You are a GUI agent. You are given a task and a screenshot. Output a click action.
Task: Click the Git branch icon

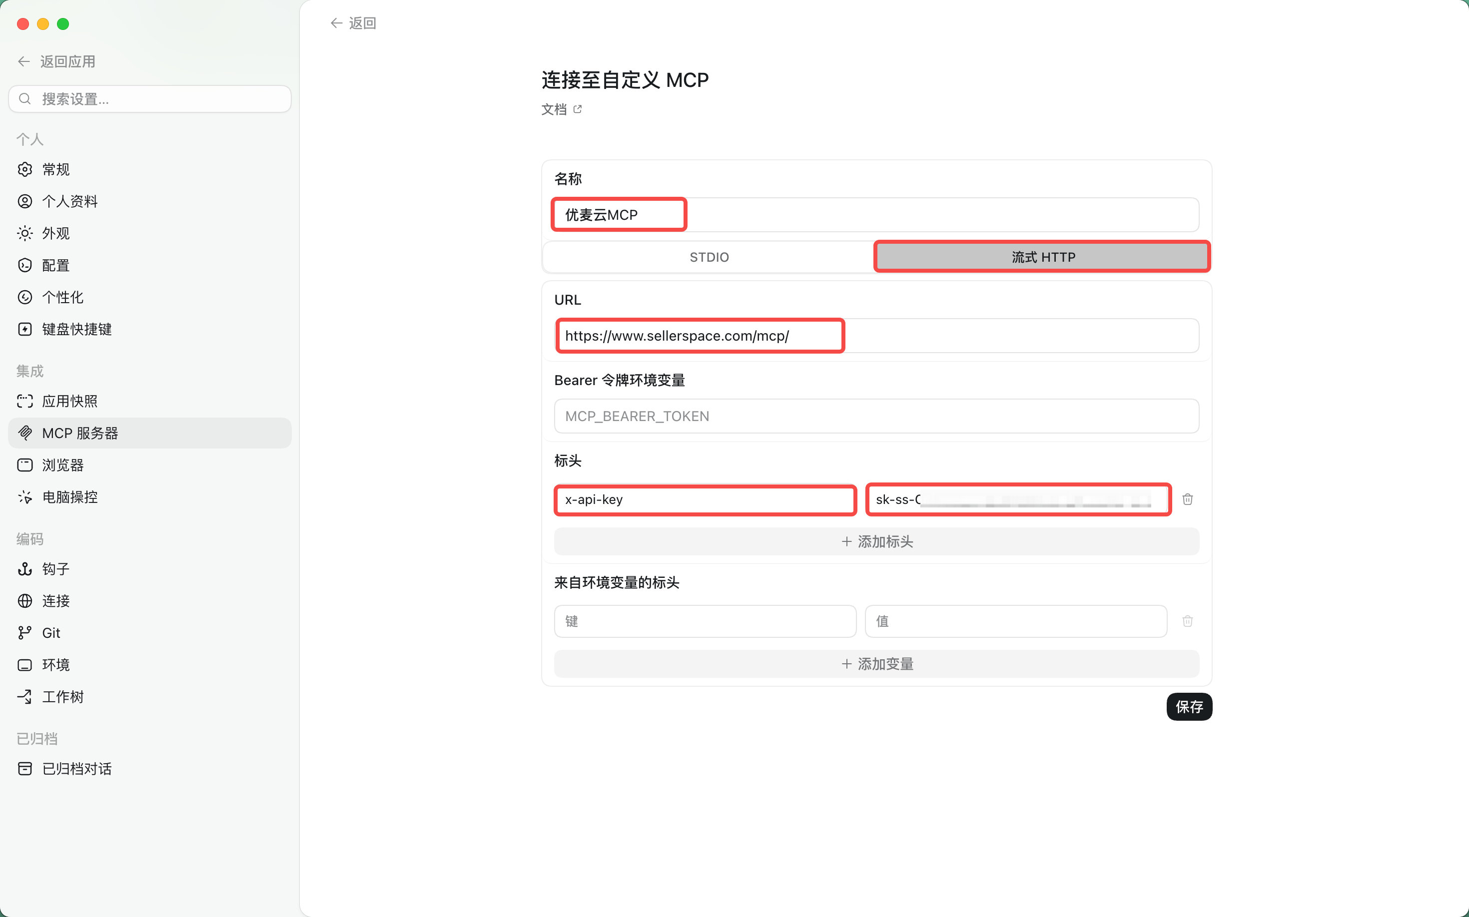25,632
